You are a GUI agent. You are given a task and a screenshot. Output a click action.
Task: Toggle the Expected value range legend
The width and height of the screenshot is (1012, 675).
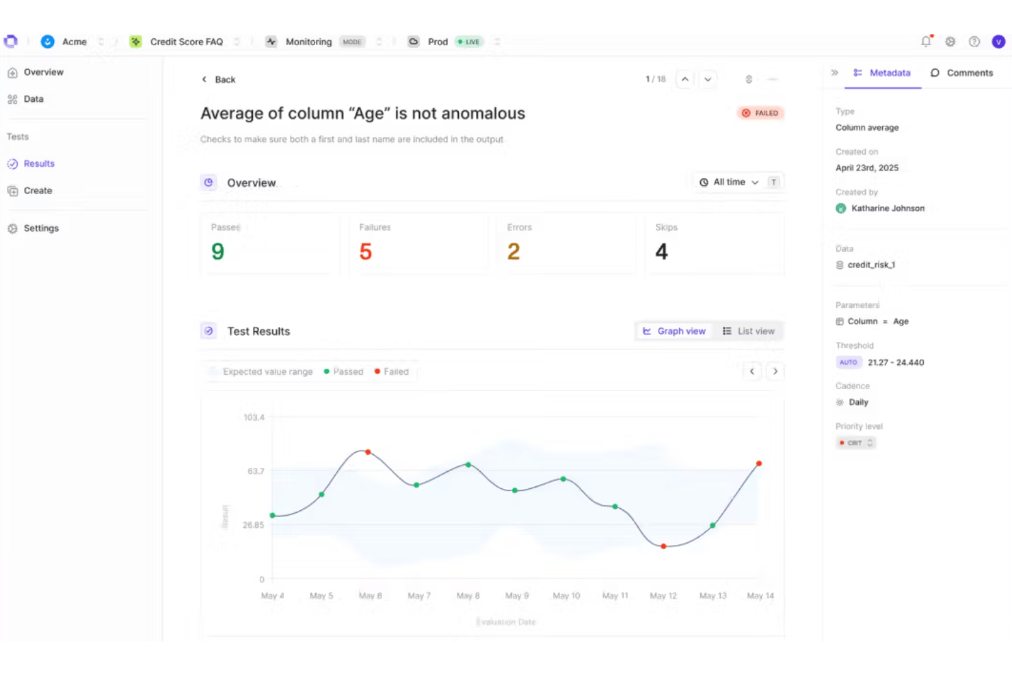coord(261,371)
